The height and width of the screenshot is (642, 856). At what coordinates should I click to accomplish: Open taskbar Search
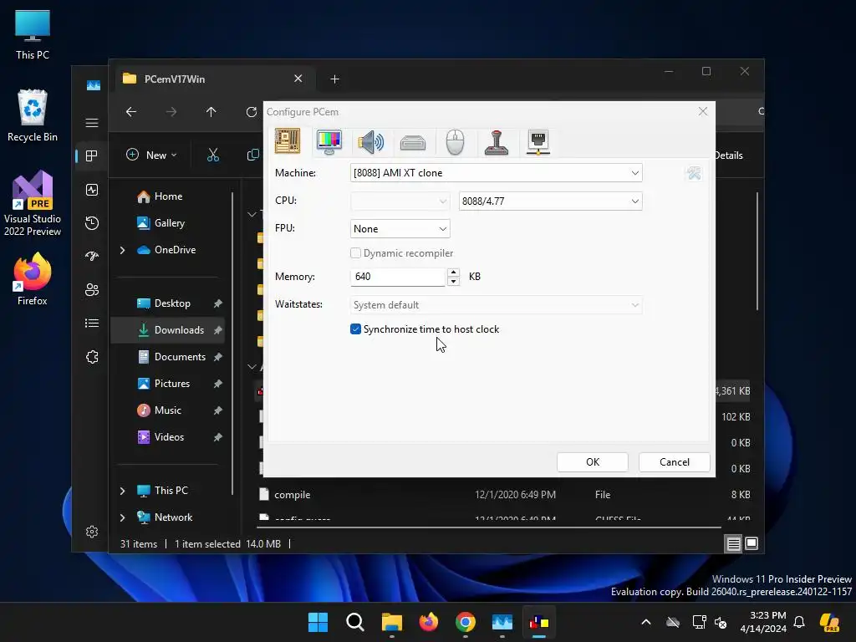click(354, 622)
